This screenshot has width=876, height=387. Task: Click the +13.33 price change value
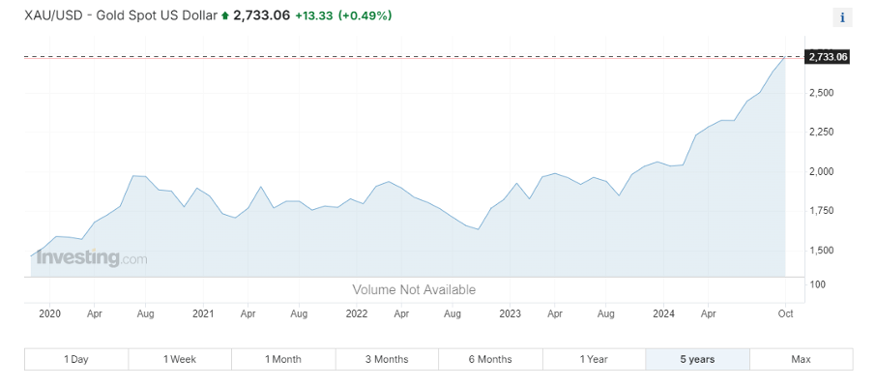pyautogui.click(x=314, y=16)
